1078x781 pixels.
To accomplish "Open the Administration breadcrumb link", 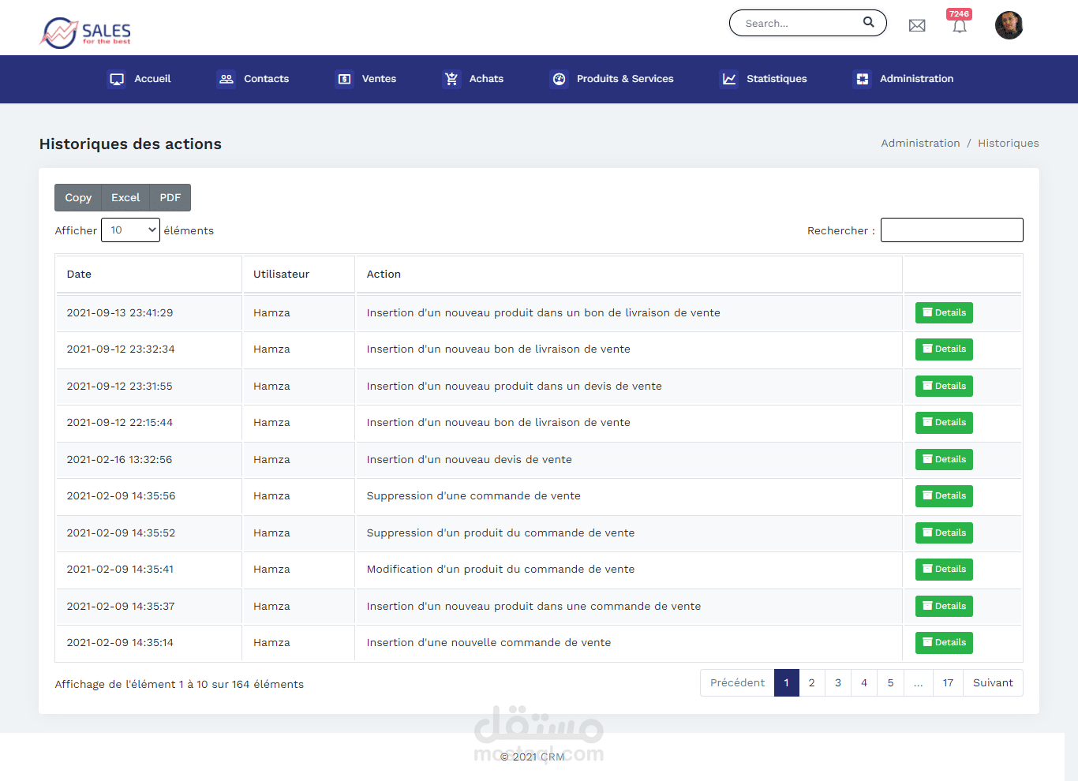I will tap(920, 143).
